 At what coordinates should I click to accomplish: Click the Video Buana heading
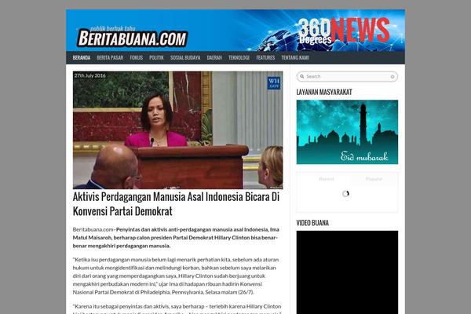[312, 223]
